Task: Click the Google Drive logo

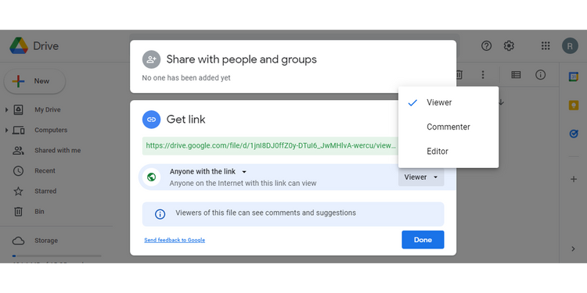Action: (x=19, y=45)
